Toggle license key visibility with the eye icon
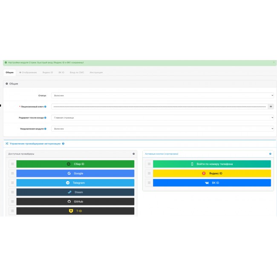277x277 pixels. coord(271,107)
